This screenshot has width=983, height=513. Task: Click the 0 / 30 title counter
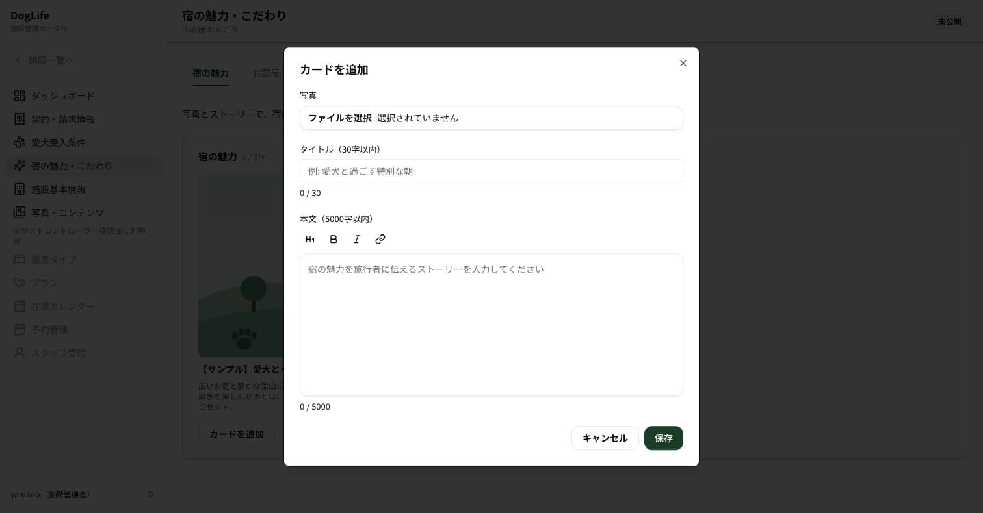click(310, 193)
